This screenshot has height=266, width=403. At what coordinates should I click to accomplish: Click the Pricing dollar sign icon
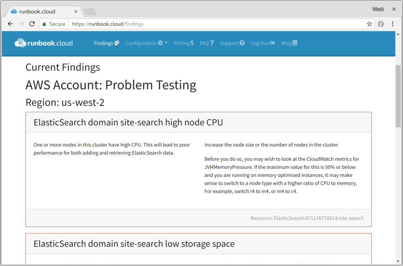coord(192,43)
